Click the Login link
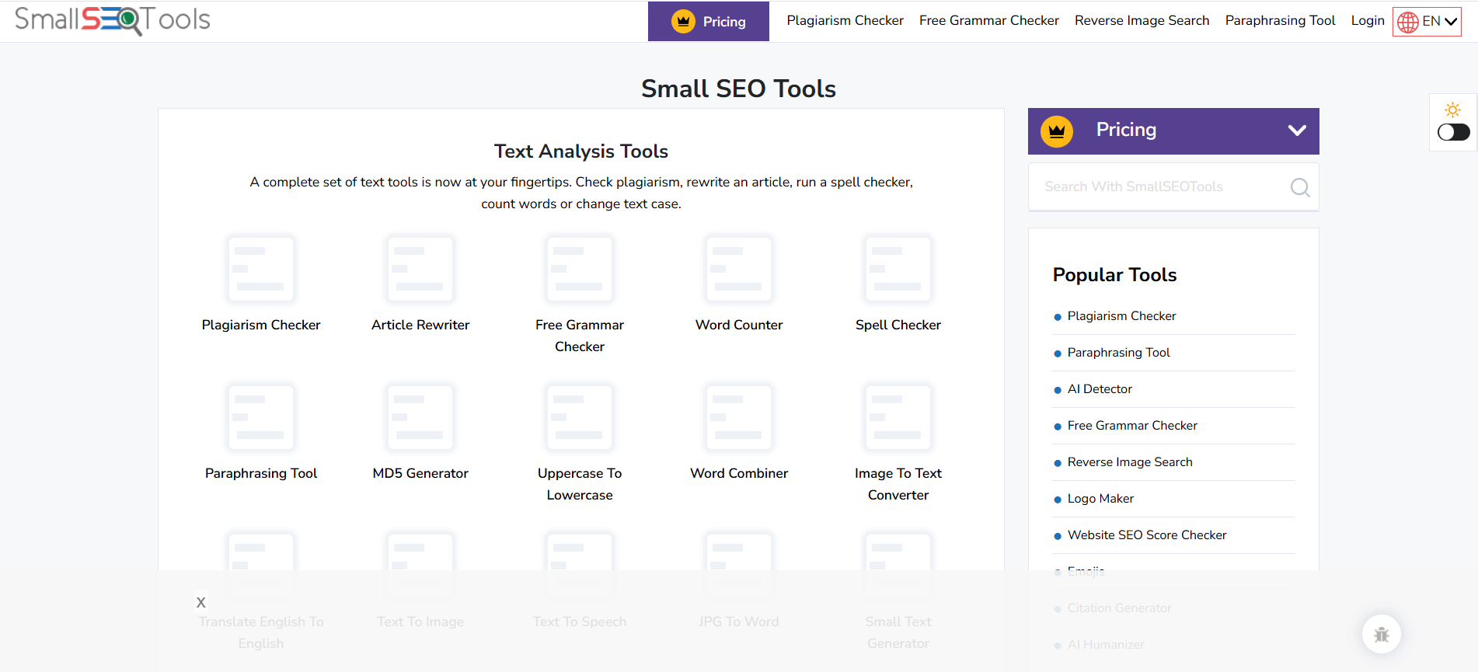1478x672 pixels. pyautogui.click(x=1368, y=21)
